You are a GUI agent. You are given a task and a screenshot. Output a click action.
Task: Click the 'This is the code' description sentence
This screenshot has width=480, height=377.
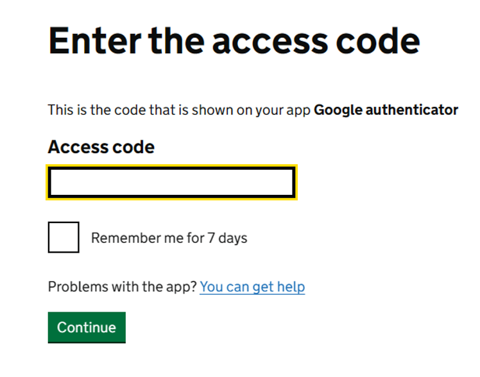coord(180,110)
